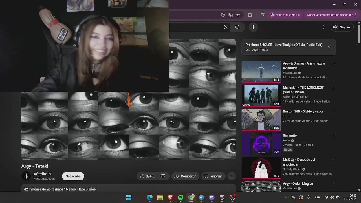The image size is (361, 203).
Task: Launch Brave browser from the taskbar
Action: click(170, 197)
